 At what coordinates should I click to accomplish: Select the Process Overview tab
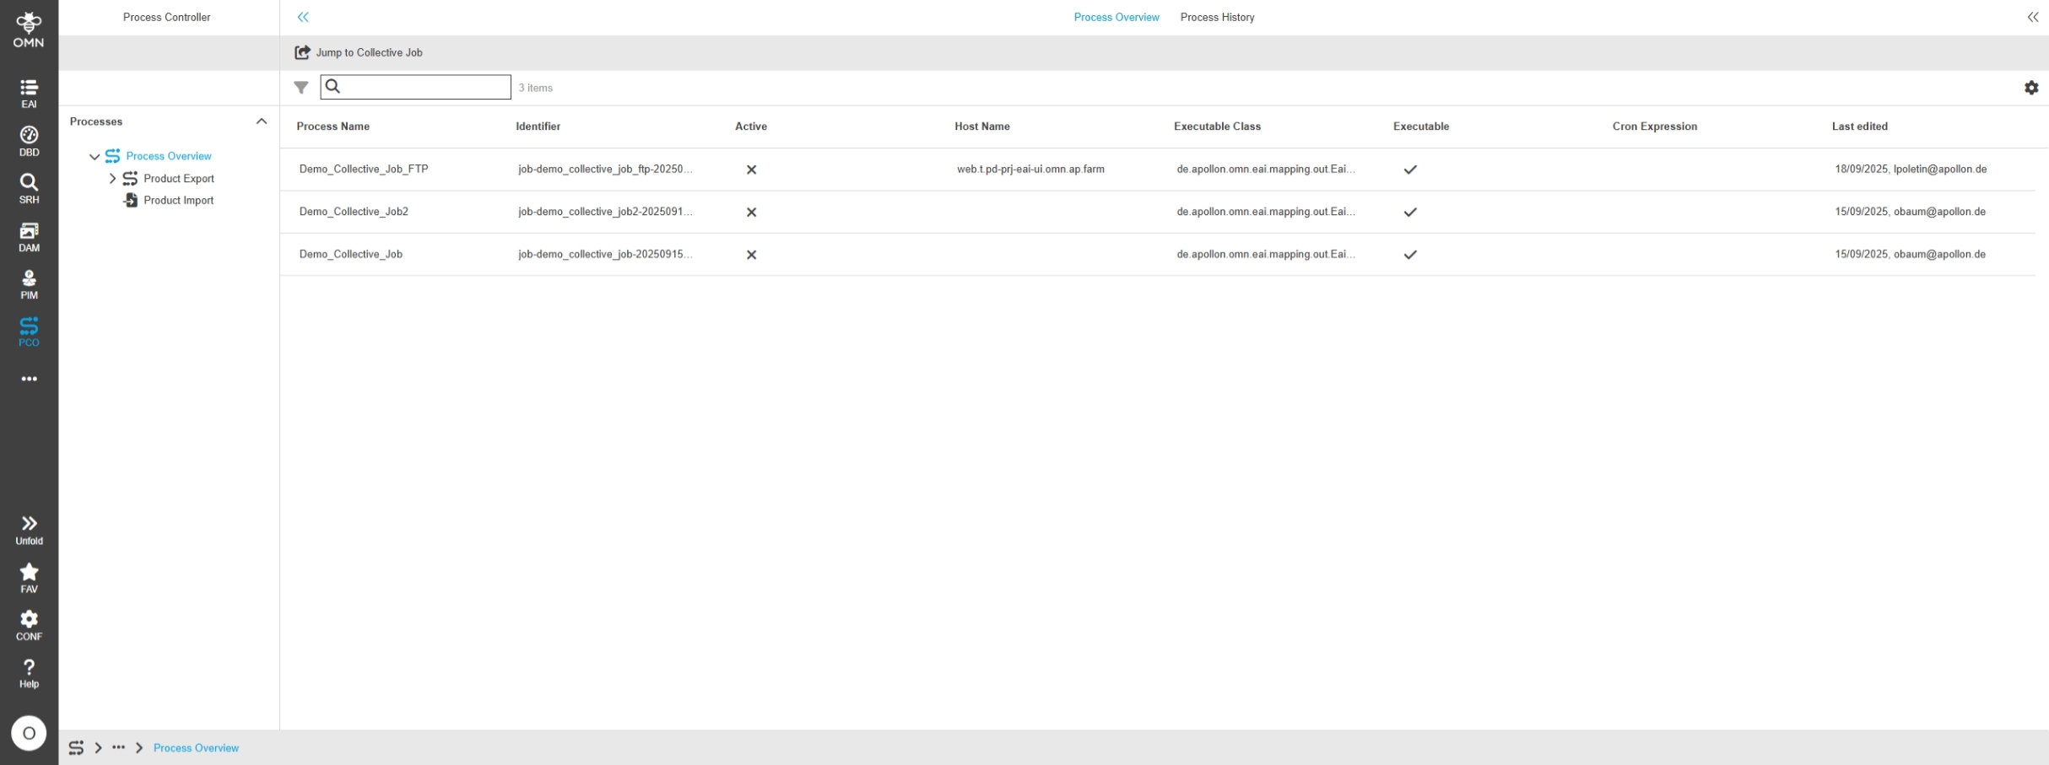(1116, 17)
